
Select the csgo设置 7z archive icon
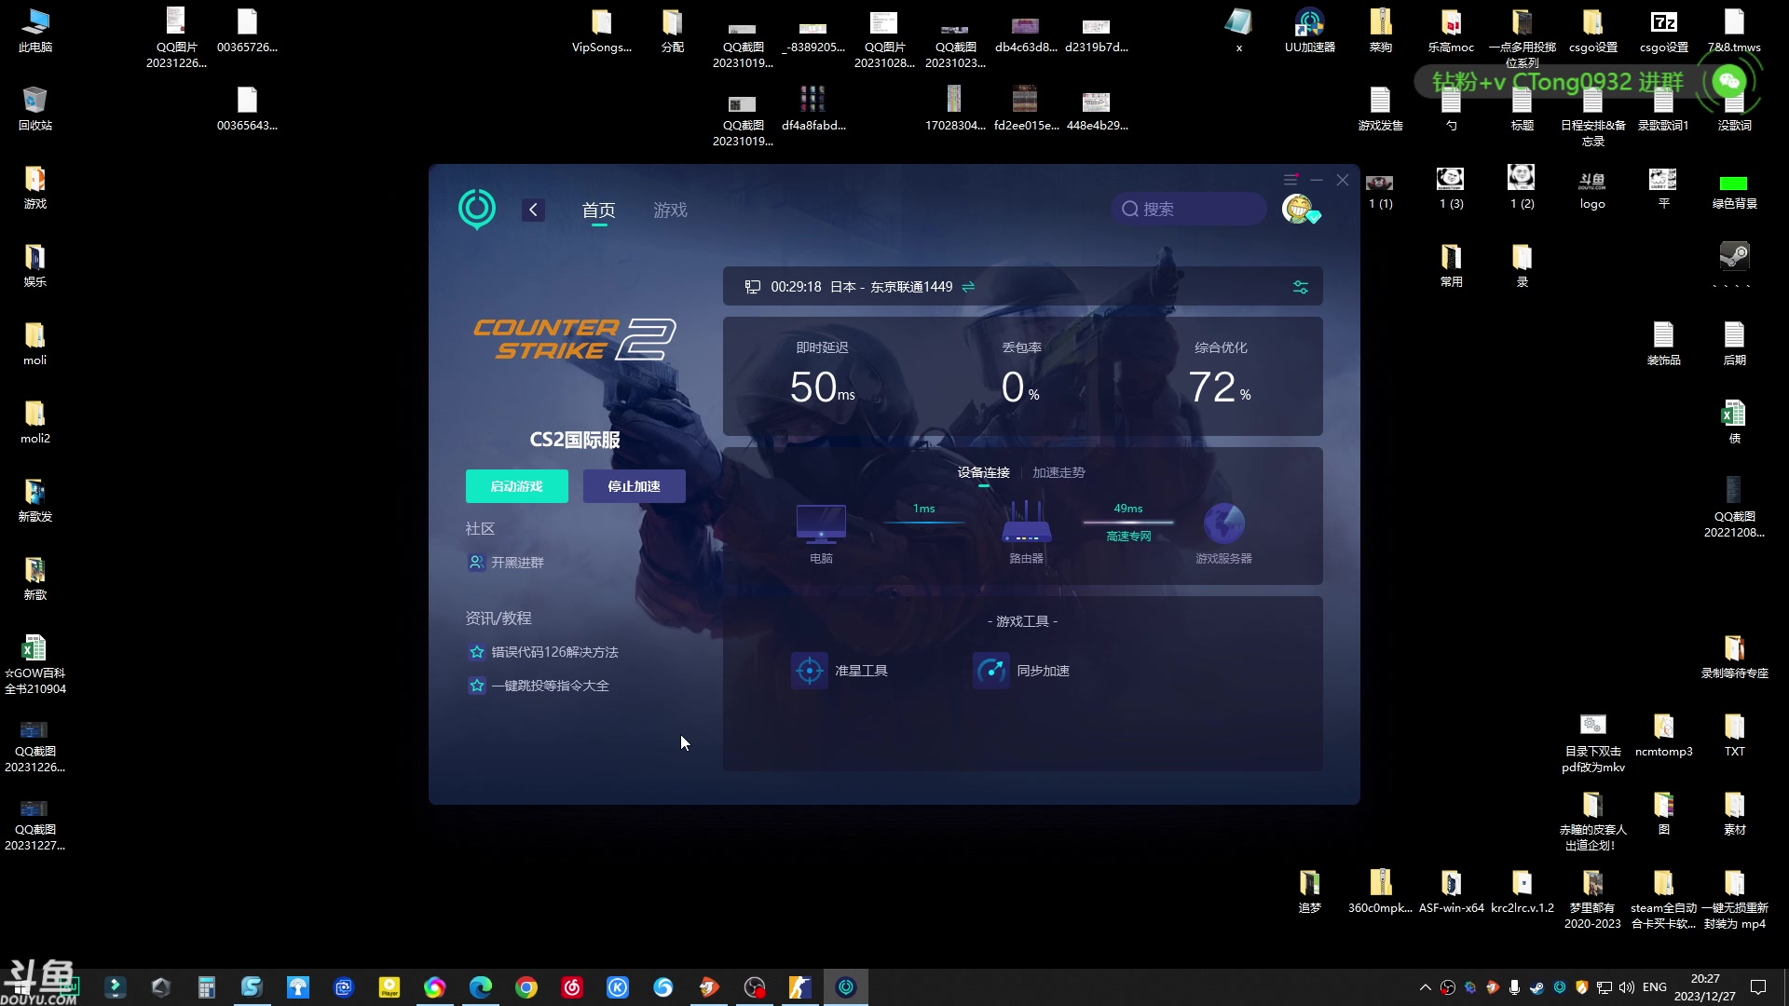point(1663,31)
